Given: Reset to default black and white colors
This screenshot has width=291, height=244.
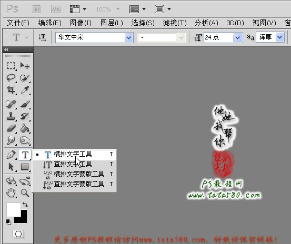Looking at the screenshot, I should point(8,222).
